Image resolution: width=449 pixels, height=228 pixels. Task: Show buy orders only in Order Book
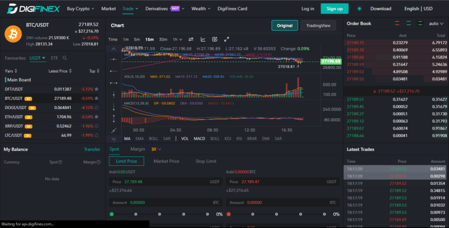(x=409, y=24)
